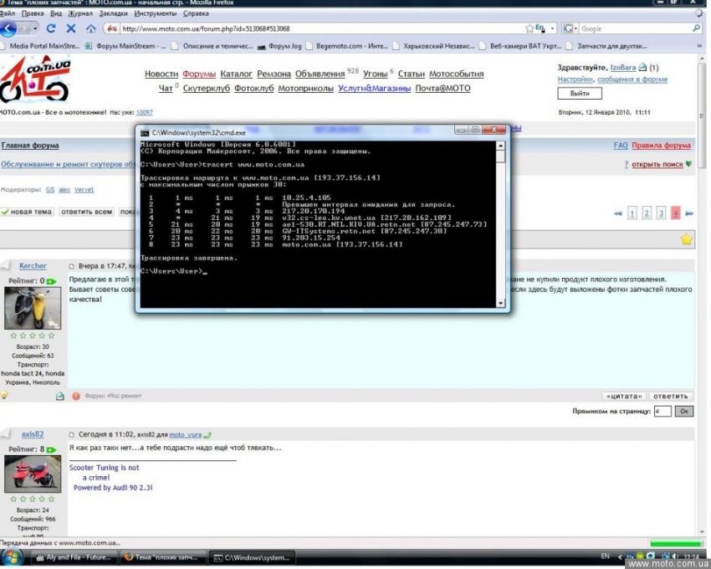Open Настройки link
The width and height of the screenshot is (711, 569).
575,79
